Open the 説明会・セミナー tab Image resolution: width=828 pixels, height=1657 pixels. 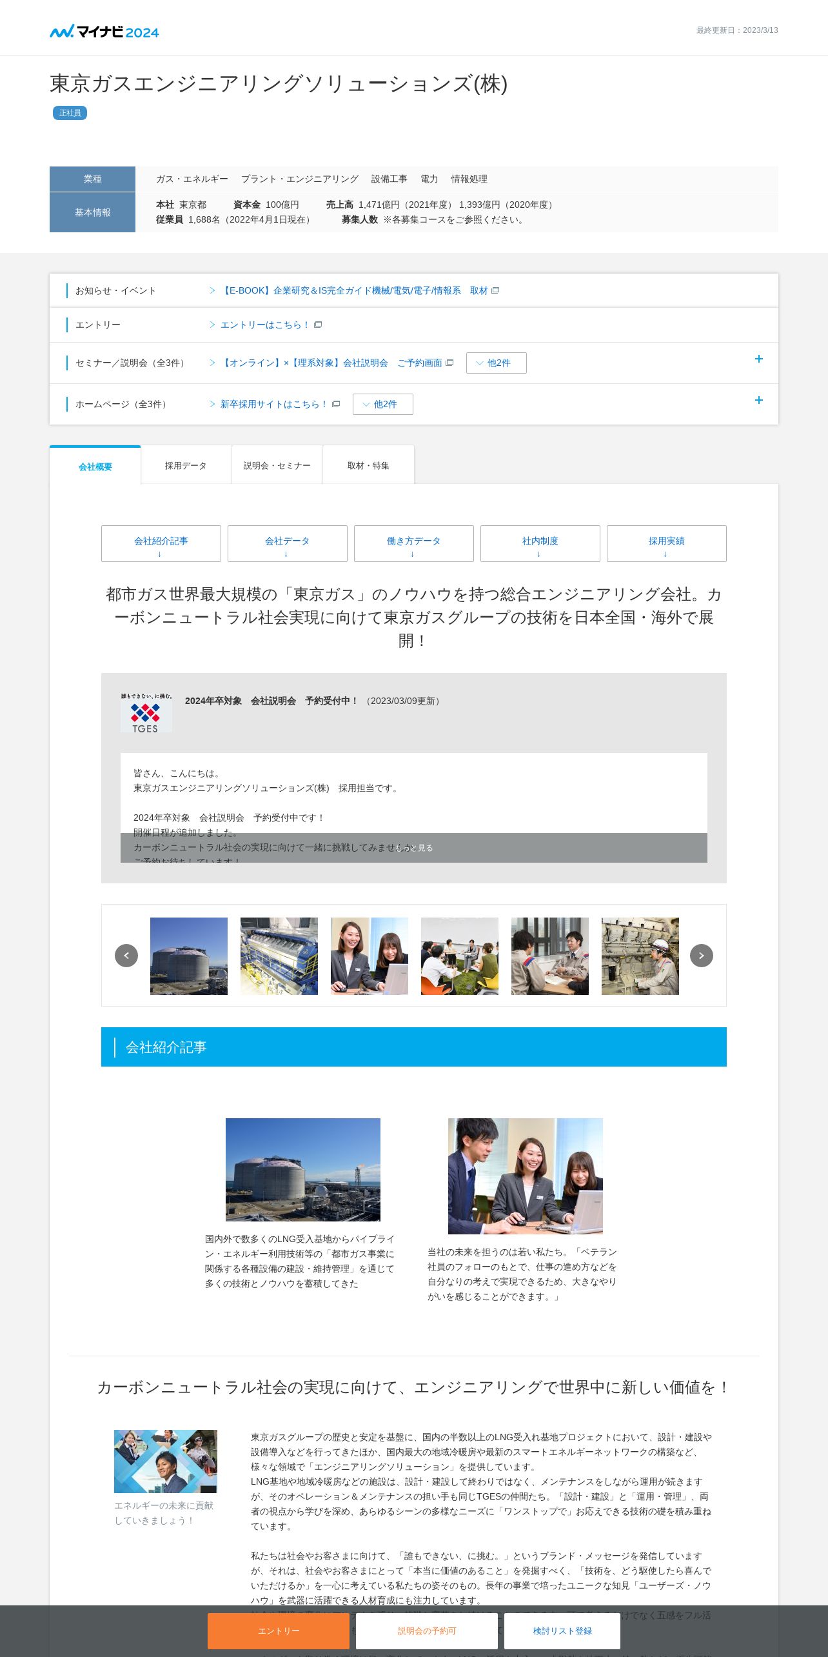click(277, 465)
